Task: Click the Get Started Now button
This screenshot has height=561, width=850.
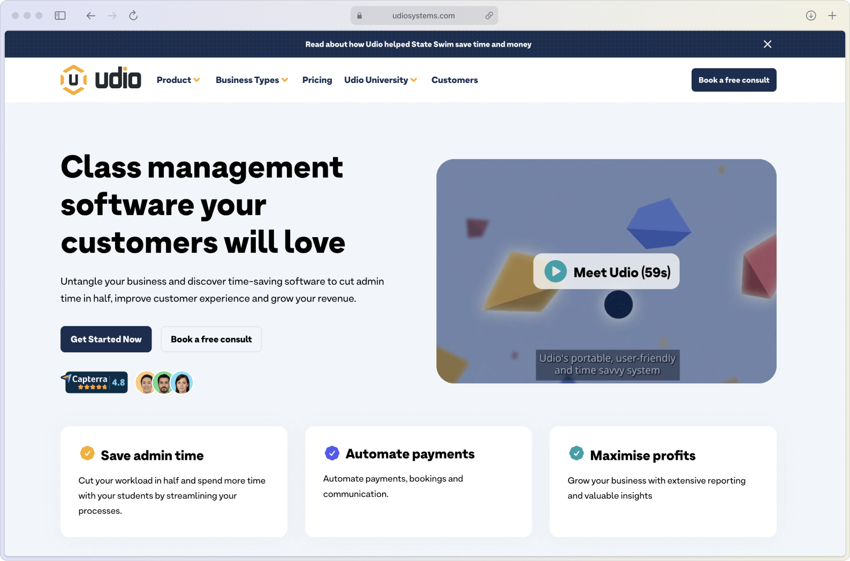Action: pos(106,339)
